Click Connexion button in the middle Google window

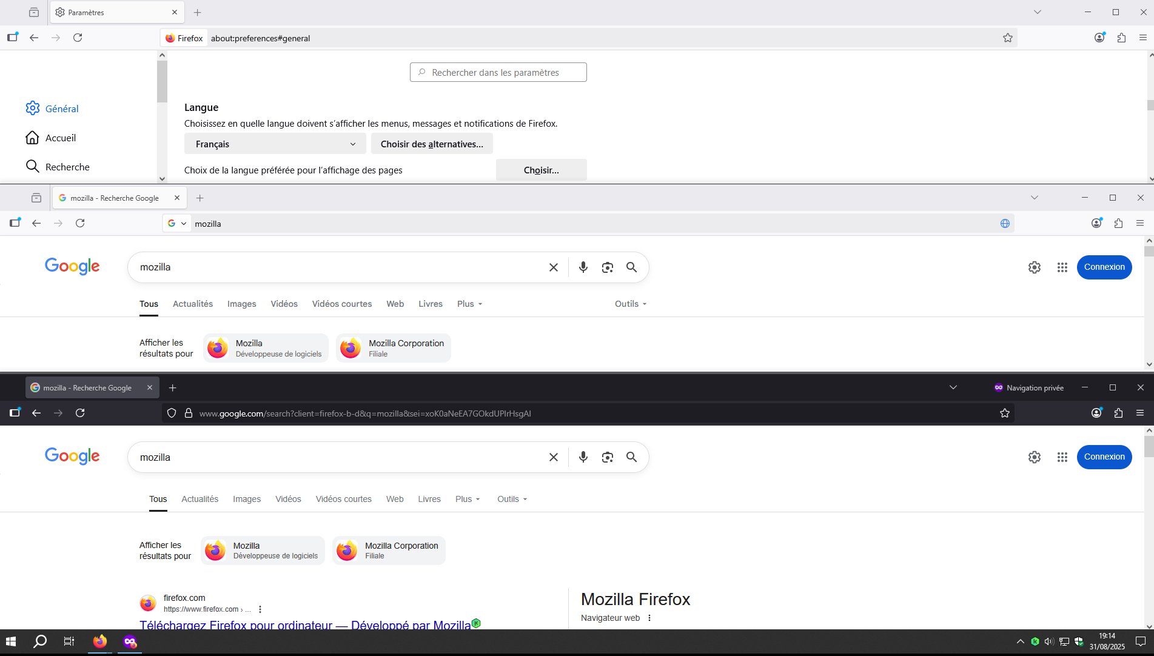[x=1104, y=267]
